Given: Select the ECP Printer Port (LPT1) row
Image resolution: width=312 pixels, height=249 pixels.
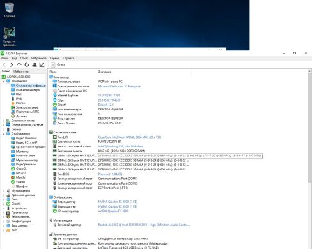Looking at the screenshot, I should [x=90, y=188].
